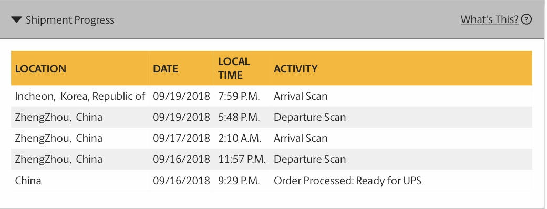The width and height of the screenshot is (547, 209).
Task: Click the China location cell in last row
Action: 28,181
